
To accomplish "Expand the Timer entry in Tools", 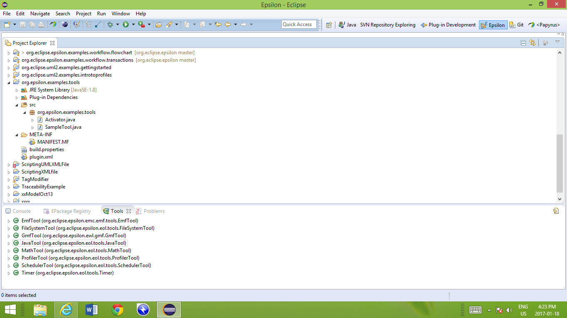I will (9, 273).
